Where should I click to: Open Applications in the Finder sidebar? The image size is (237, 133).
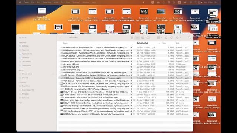27,54
